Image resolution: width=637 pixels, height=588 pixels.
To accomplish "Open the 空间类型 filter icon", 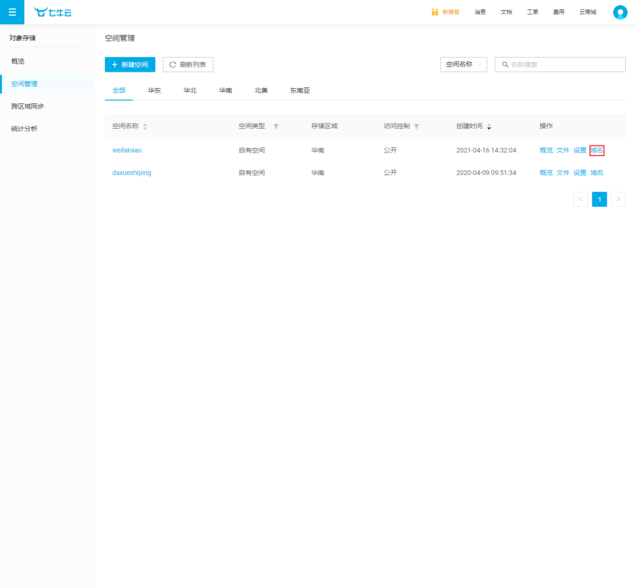I will click(276, 126).
